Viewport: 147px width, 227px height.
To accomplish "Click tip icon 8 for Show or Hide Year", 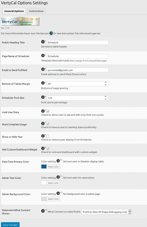I will [43, 136].
